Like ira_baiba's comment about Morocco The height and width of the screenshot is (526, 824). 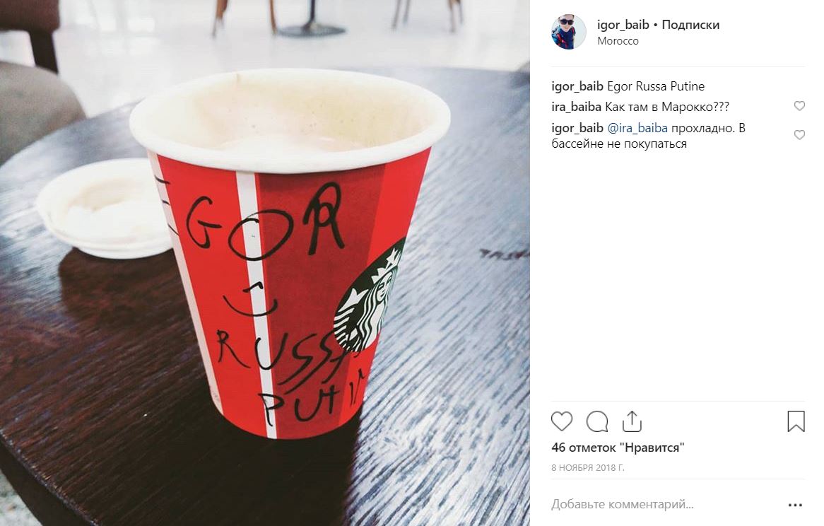[799, 106]
